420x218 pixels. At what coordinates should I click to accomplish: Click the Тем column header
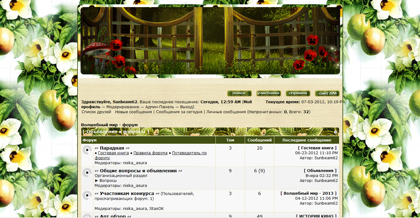pos(230,140)
